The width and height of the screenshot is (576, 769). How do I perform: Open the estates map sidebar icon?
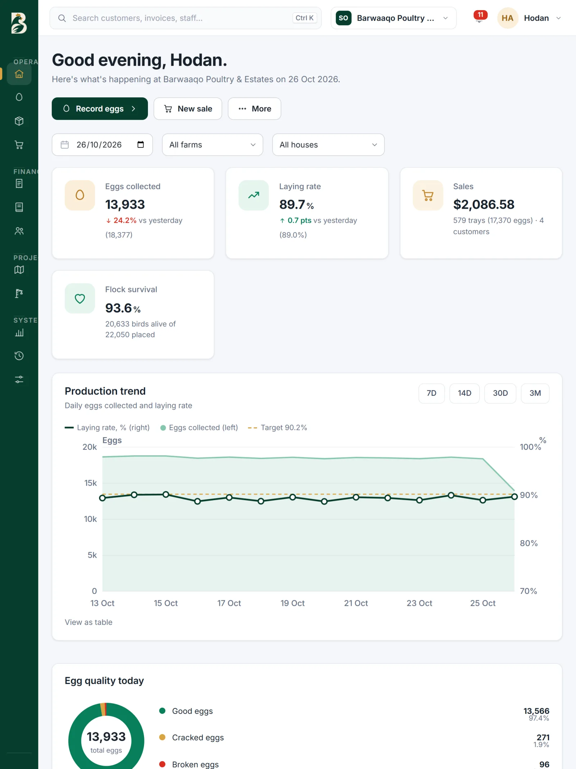19,270
